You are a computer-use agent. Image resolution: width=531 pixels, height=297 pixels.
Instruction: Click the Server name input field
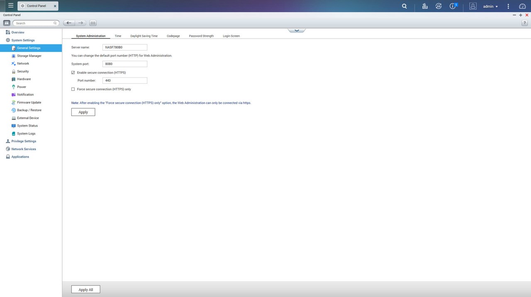coord(125,47)
